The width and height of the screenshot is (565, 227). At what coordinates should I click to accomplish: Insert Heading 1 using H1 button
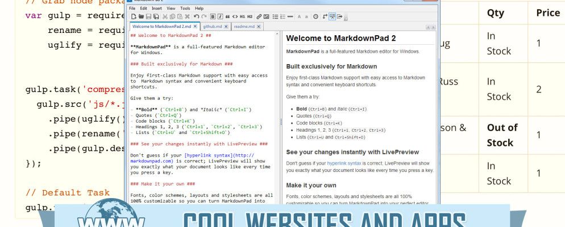coord(242,16)
